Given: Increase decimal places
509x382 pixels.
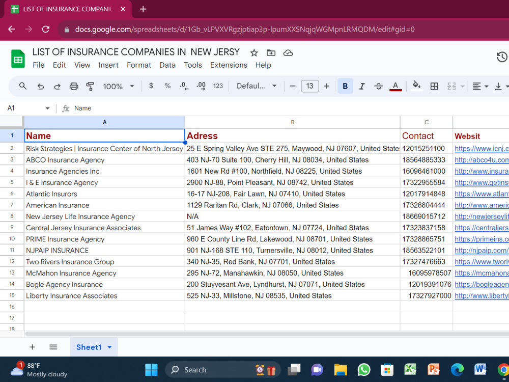Looking at the screenshot, I should [x=201, y=86].
